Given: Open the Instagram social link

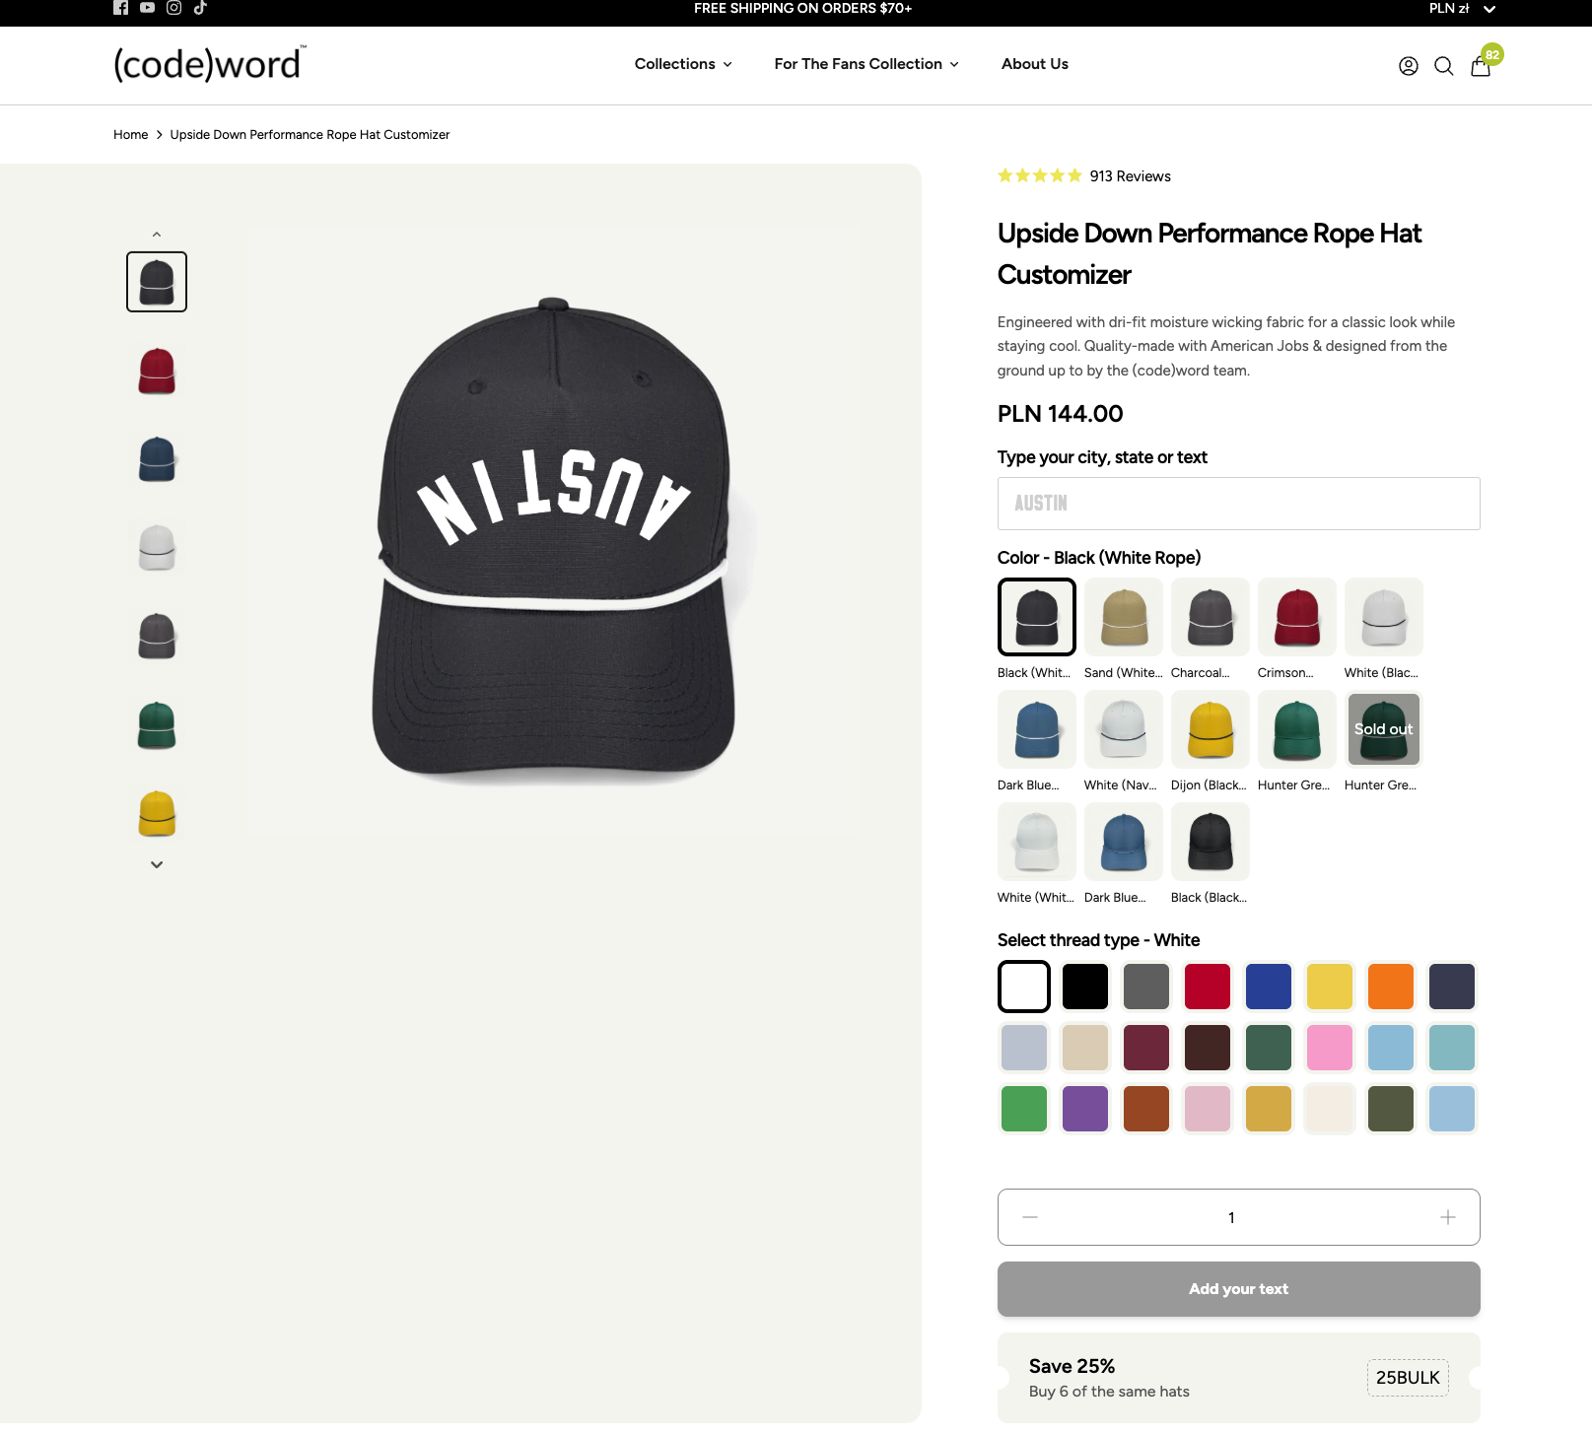Looking at the screenshot, I should point(173,8).
